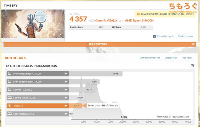Expand the Result Details bar arrow
This screenshot has width=200, height=127.
(x=193, y=44)
